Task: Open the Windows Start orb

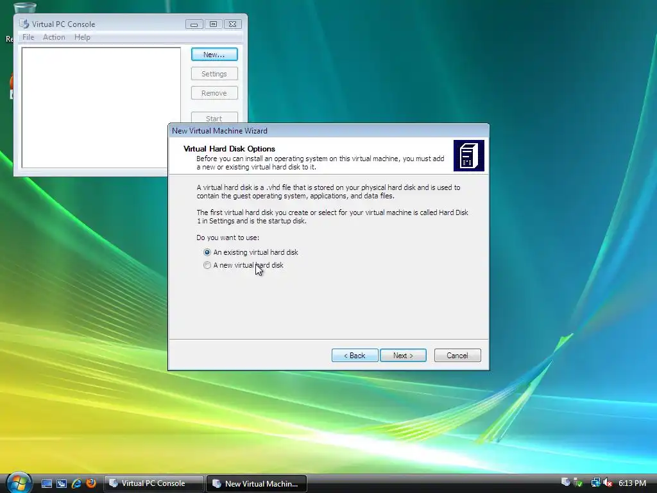Action: (x=19, y=483)
